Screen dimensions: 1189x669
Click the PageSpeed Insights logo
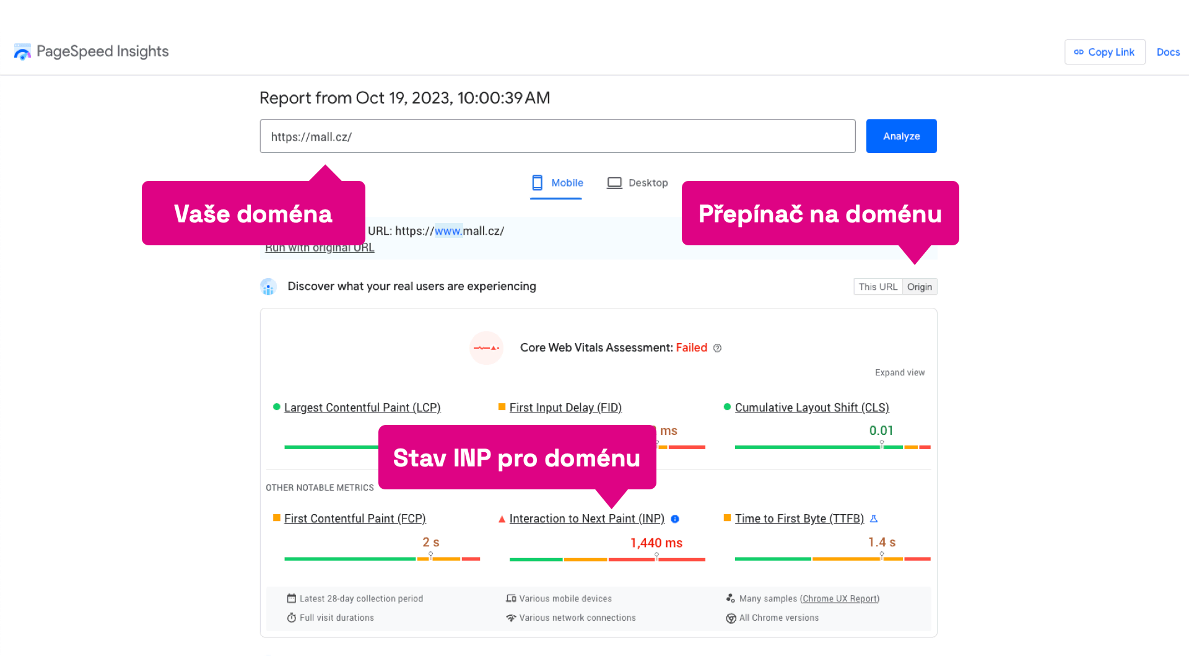coord(22,51)
